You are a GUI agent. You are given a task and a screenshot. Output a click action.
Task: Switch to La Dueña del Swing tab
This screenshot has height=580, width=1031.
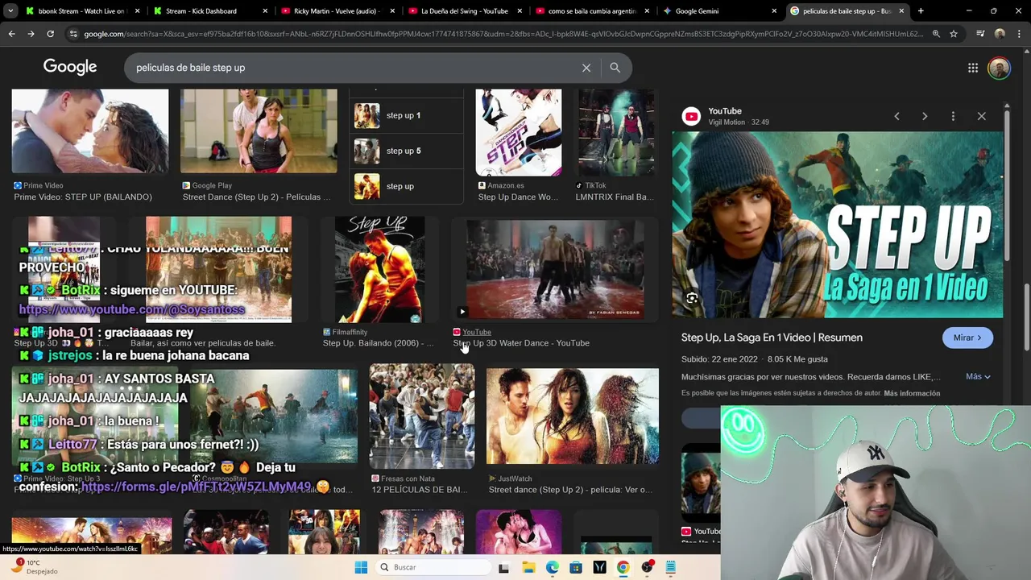click(464, 11)
